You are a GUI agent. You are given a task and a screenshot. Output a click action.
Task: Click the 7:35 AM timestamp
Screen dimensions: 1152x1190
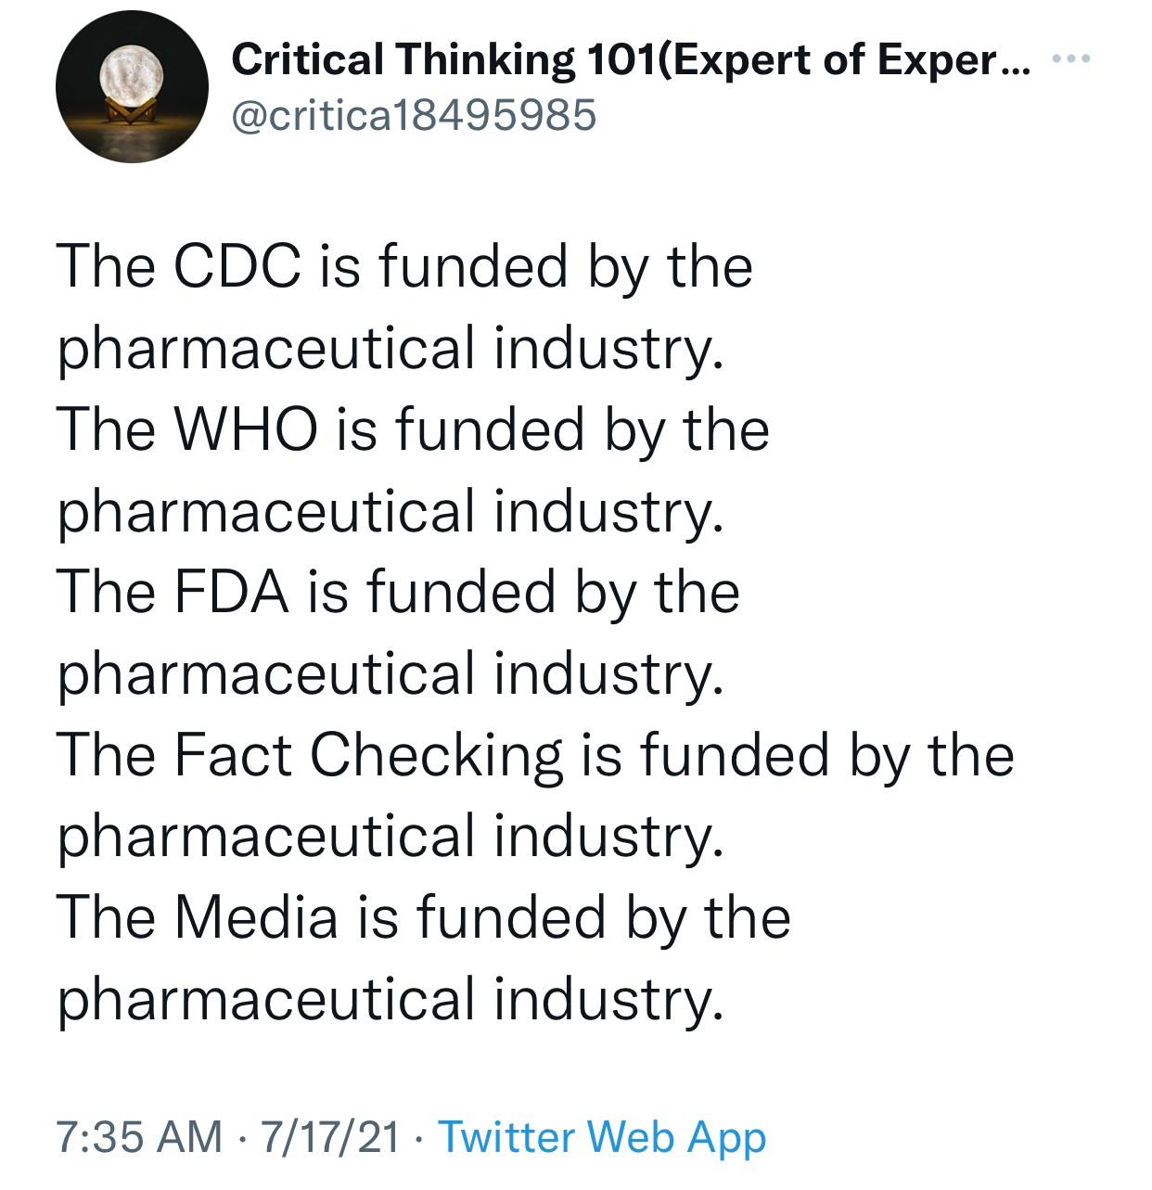coord(140,1136)
